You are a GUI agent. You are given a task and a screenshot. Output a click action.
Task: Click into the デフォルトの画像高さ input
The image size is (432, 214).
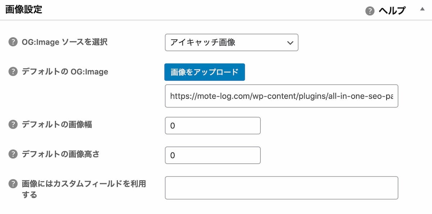tap(212, 155)
